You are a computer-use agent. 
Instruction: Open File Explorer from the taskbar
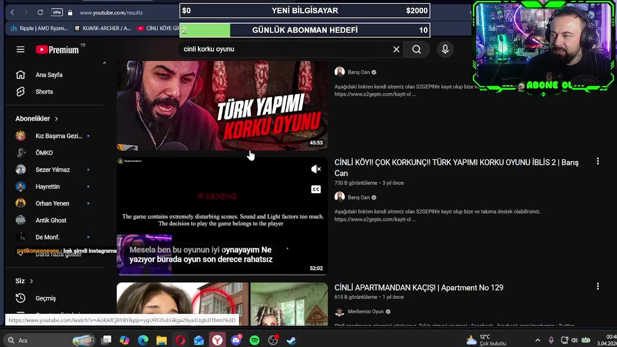(x=161, y=340)
